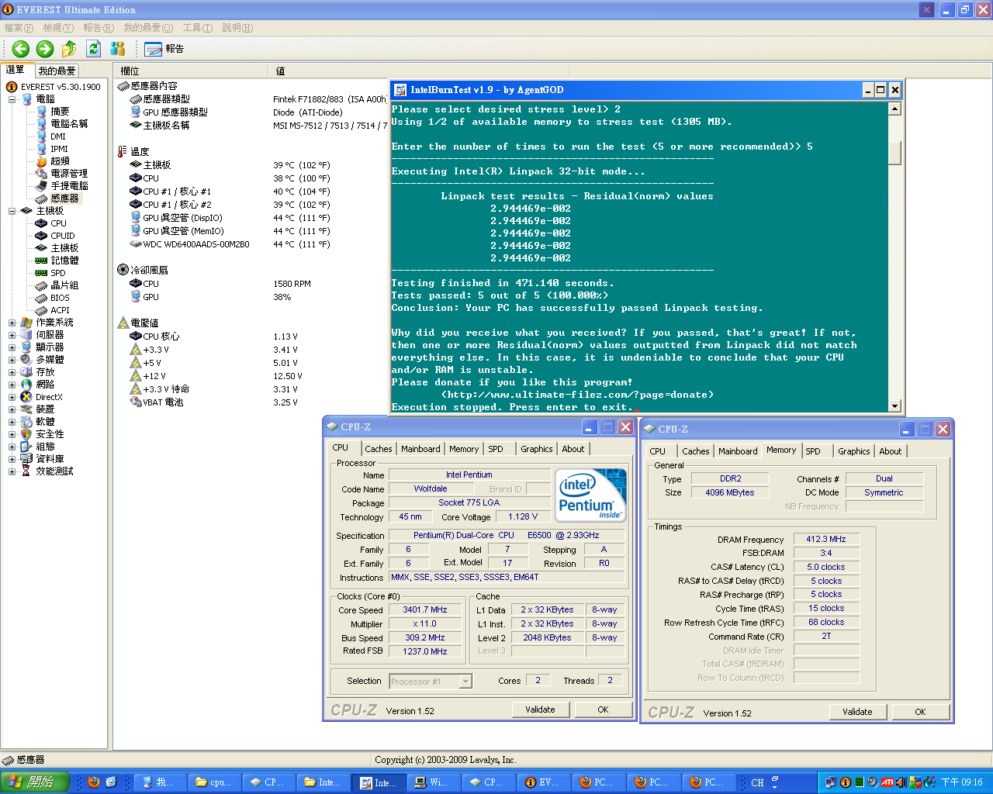This screenshot has width=993, height=794.
Task: Switch to Caches tab in left CPU-Z window
Action: [x=379, y=449]
